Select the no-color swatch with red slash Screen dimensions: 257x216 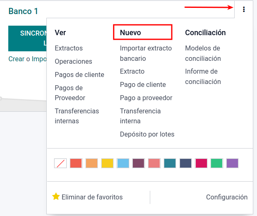60,163
